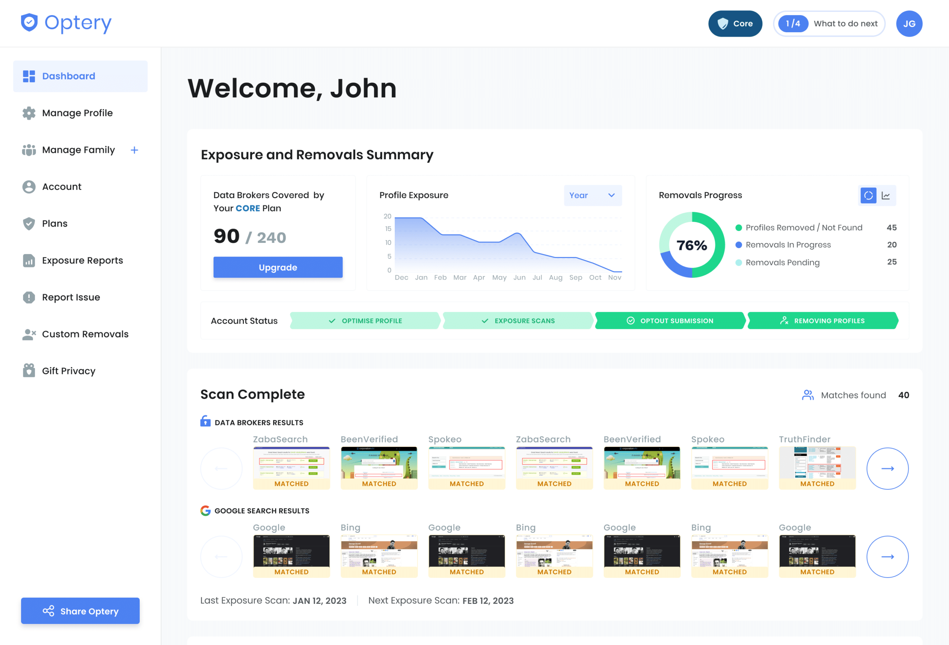
Task: Open the first Bing matched thumbnail
Action: point(379,556)
